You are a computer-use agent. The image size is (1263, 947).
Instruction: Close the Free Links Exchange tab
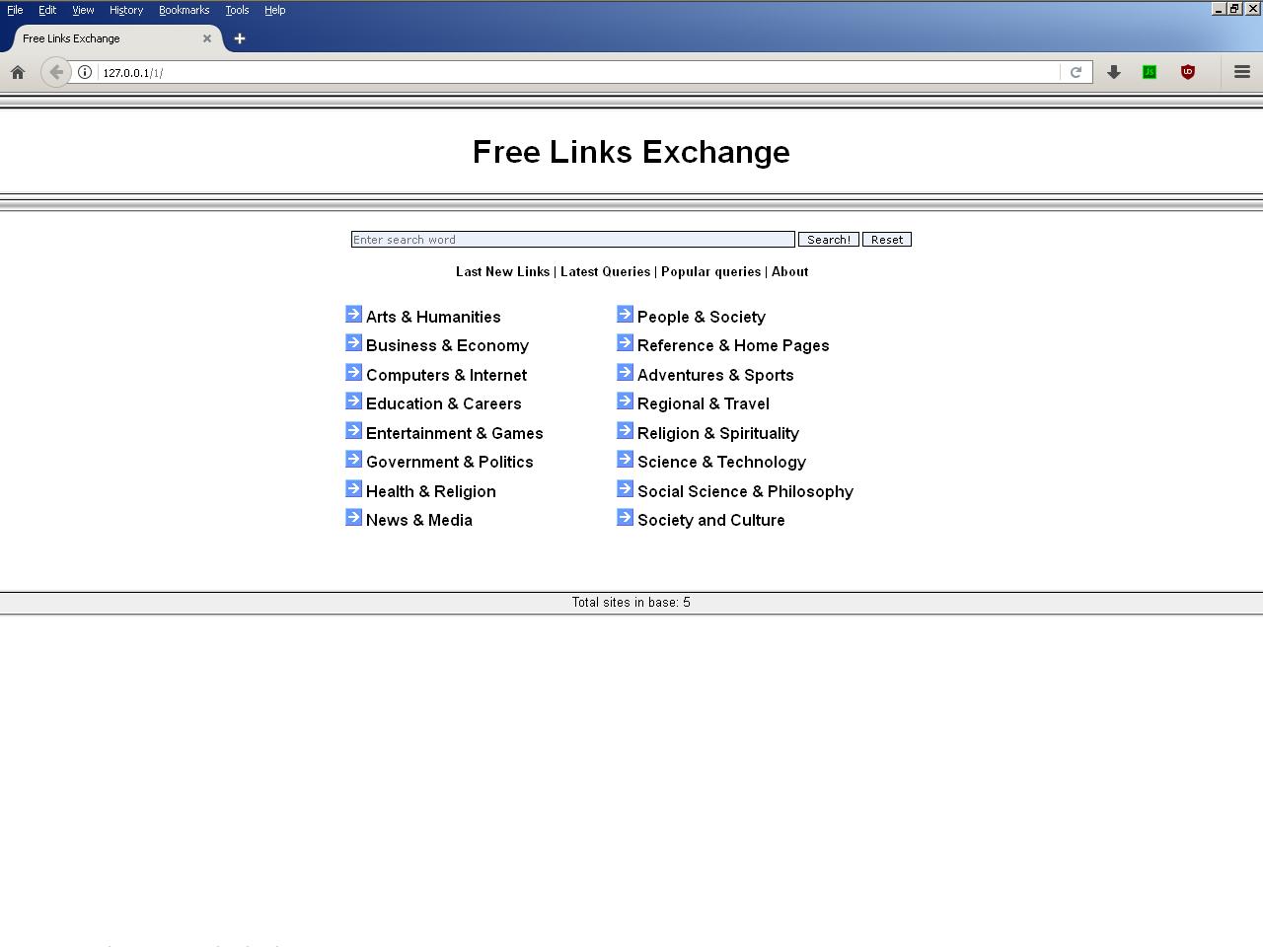pos(207,38)
